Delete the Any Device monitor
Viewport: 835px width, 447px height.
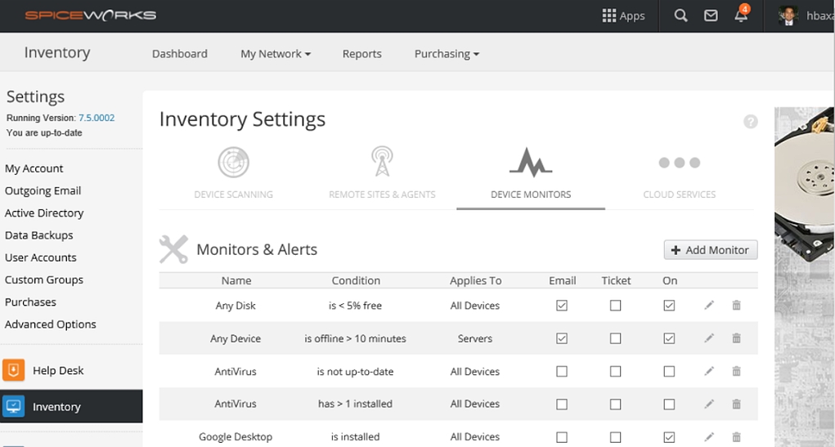[x=736, y=338]
